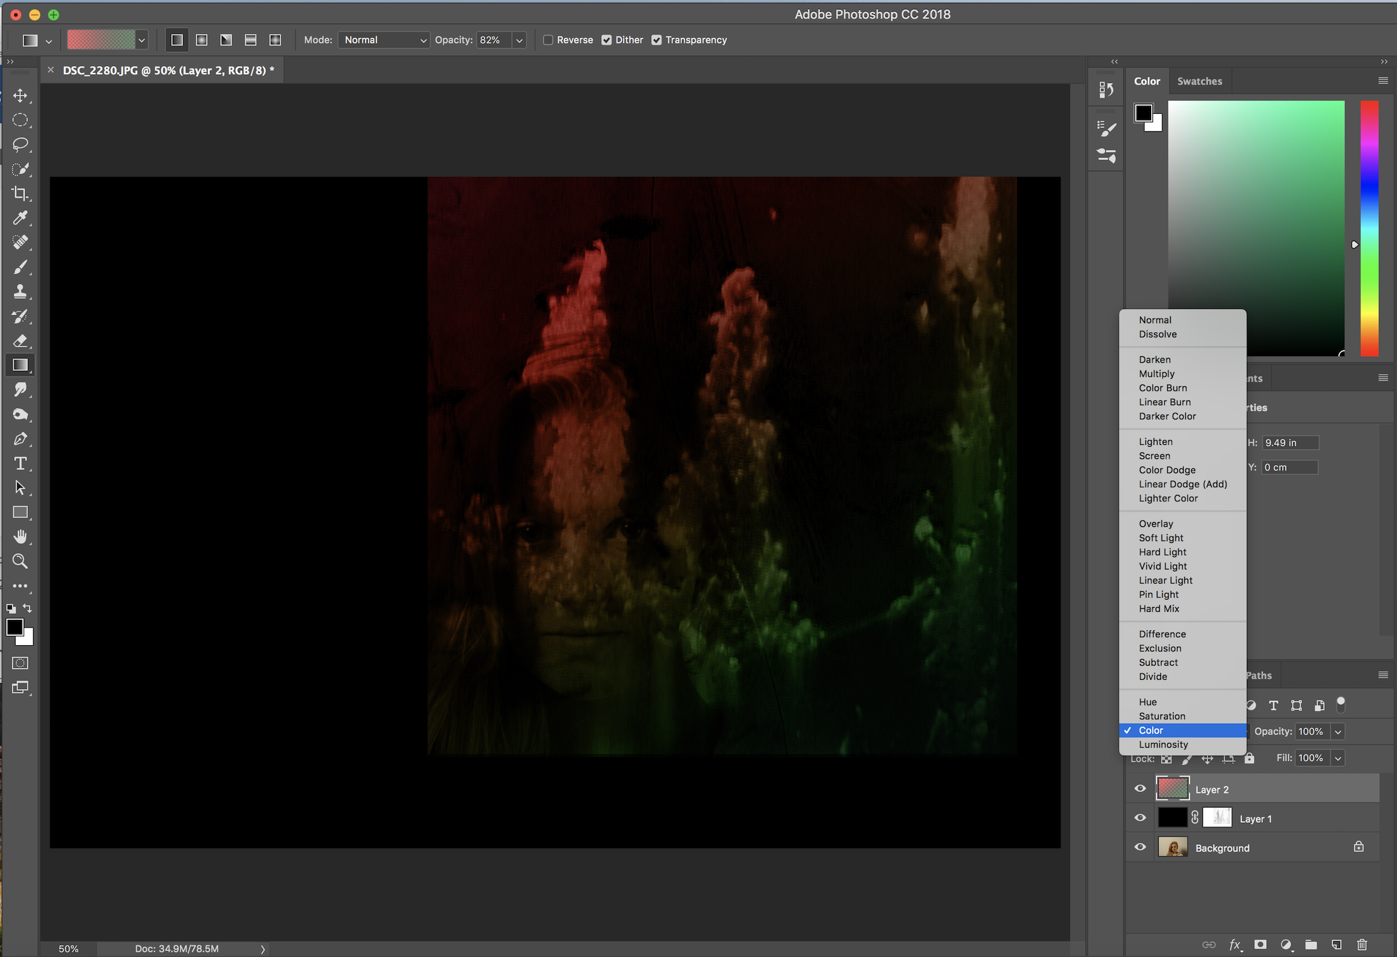Uncheck the Dither option
The width and height of the screenshot is (1397, 957).
[x=606, y=40]
